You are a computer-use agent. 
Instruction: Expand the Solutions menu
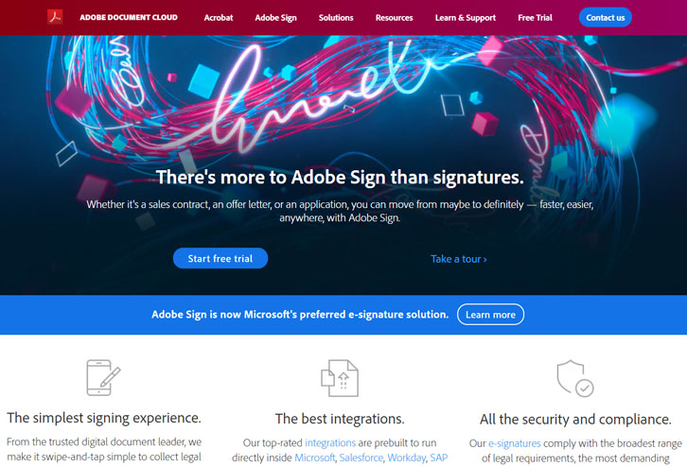tap(336, 18)
